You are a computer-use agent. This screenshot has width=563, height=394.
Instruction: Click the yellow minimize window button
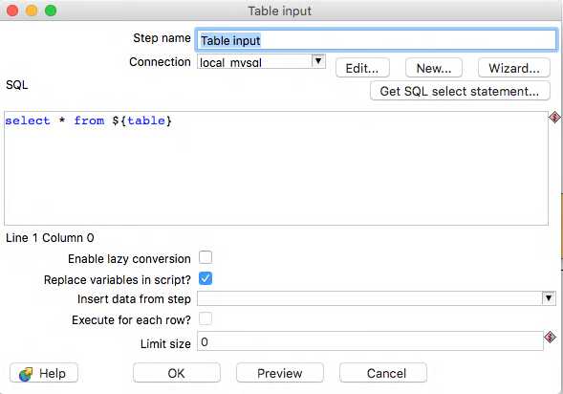(x=32, y=11)
